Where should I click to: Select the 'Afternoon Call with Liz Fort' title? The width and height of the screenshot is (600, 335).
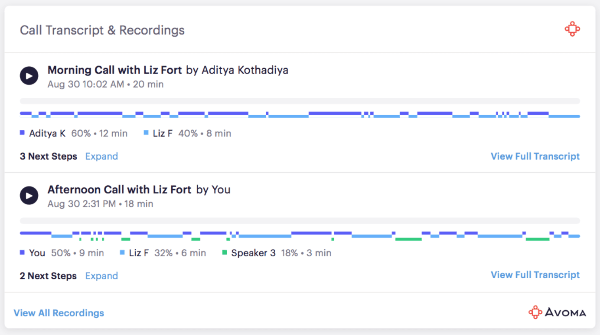point(119,190)
